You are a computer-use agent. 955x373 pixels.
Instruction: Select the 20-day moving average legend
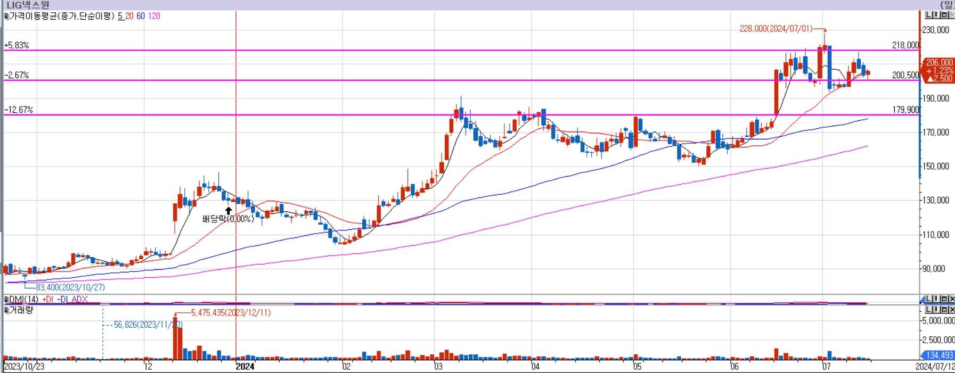tap(129, 16)
